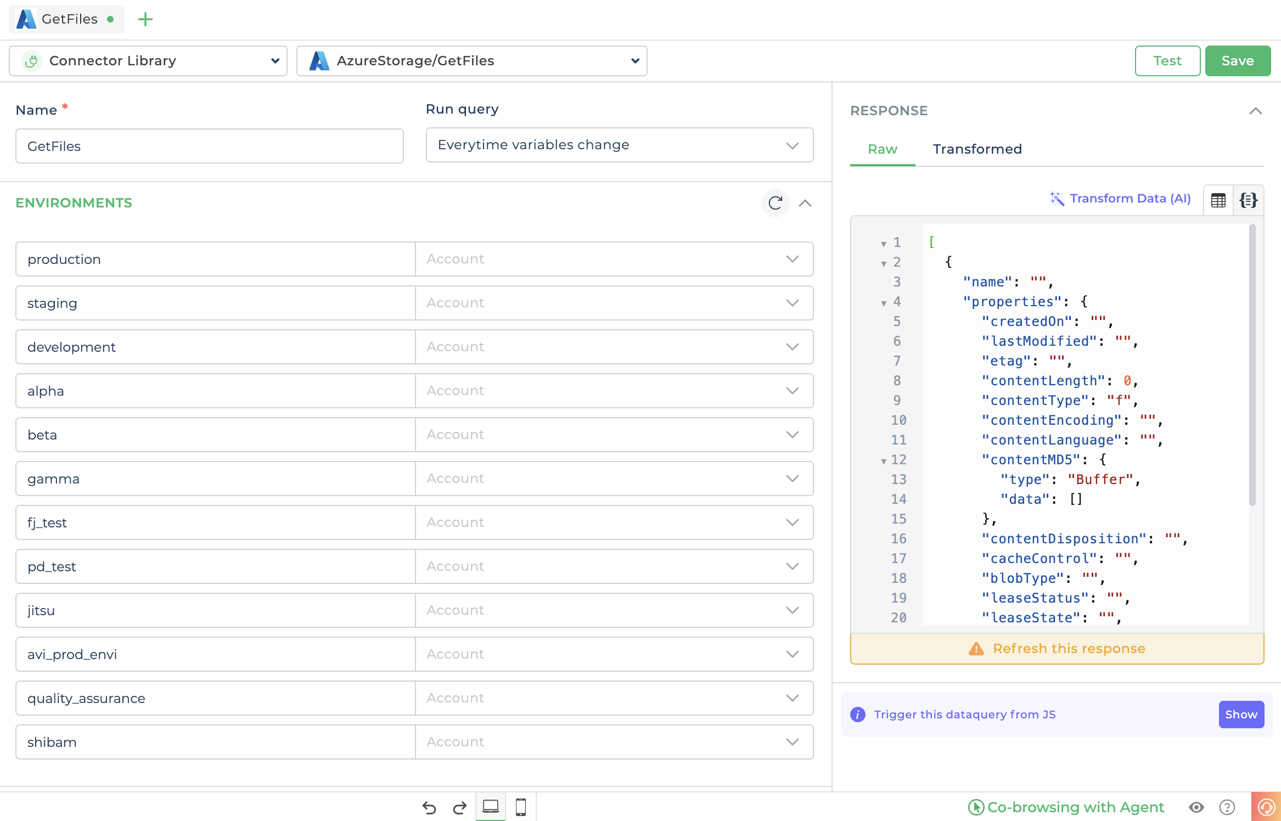Image resolution: width=1281 pixels, height=821 pixels.
Task: Open the AzureStorage/GetFiles dropdown
Action: (472, 61)
